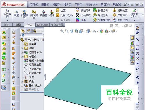
Task: Click the 传感器 sensor toolbar icon
Action: click(43, 14)
